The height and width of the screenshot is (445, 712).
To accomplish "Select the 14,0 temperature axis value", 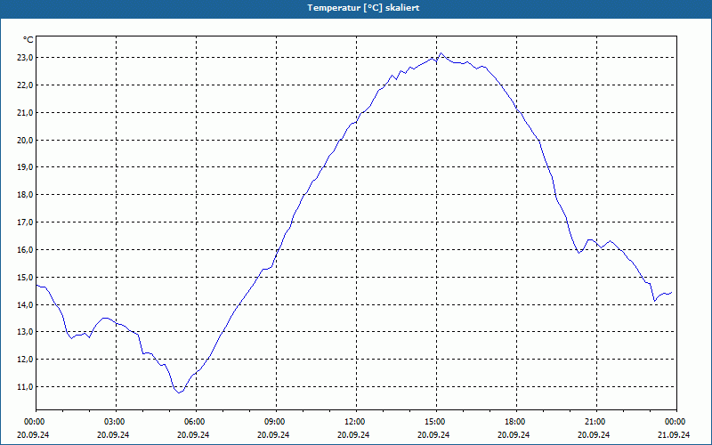I will 25,304.
